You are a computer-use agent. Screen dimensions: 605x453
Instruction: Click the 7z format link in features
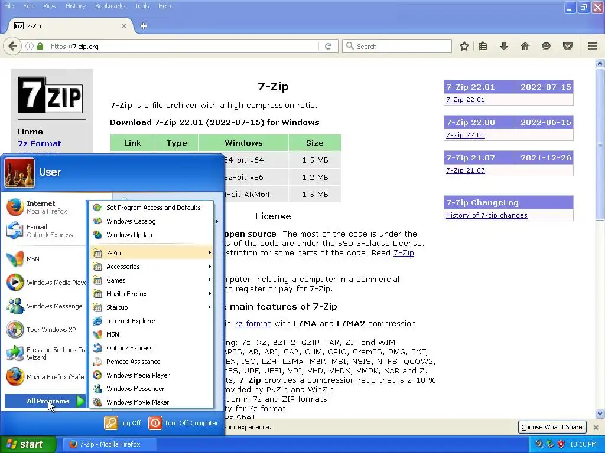[x=252, y=324]
